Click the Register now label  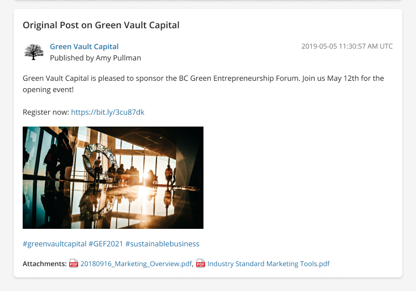coord(46,112)
